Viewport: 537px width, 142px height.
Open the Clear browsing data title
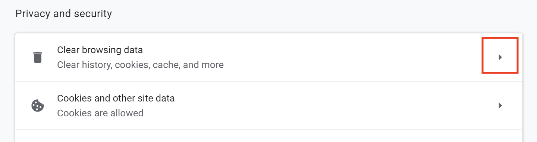pyautogui.click(x=100, y=50)
